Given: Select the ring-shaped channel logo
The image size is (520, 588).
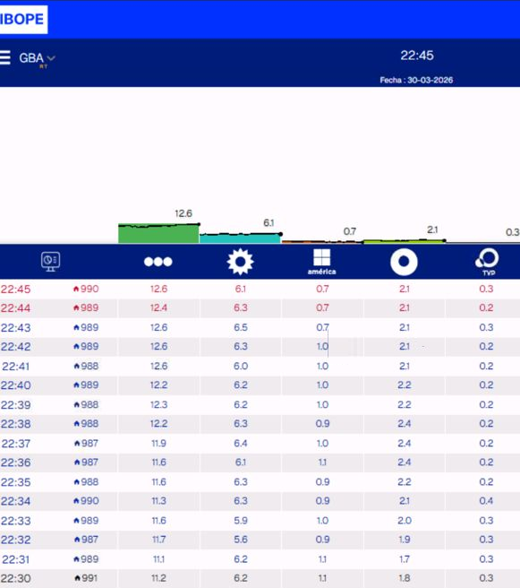Looking at the screenshot, I should pyautogui.click(x=404, y=262).
